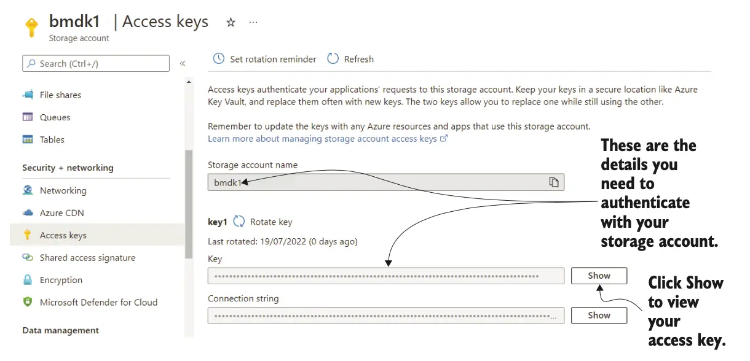This screenshot has height=361, width=750.
Task: Open Microsoft Defender for Cloud
Action: pos(98,302)
